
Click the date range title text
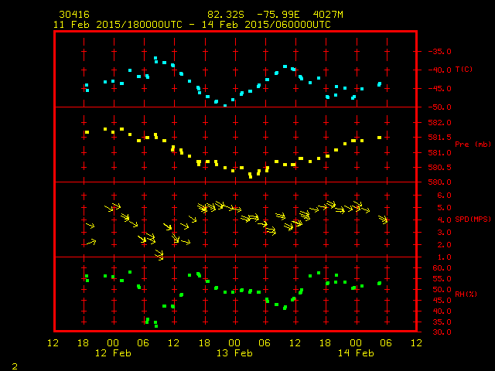[x=192, y=25]
